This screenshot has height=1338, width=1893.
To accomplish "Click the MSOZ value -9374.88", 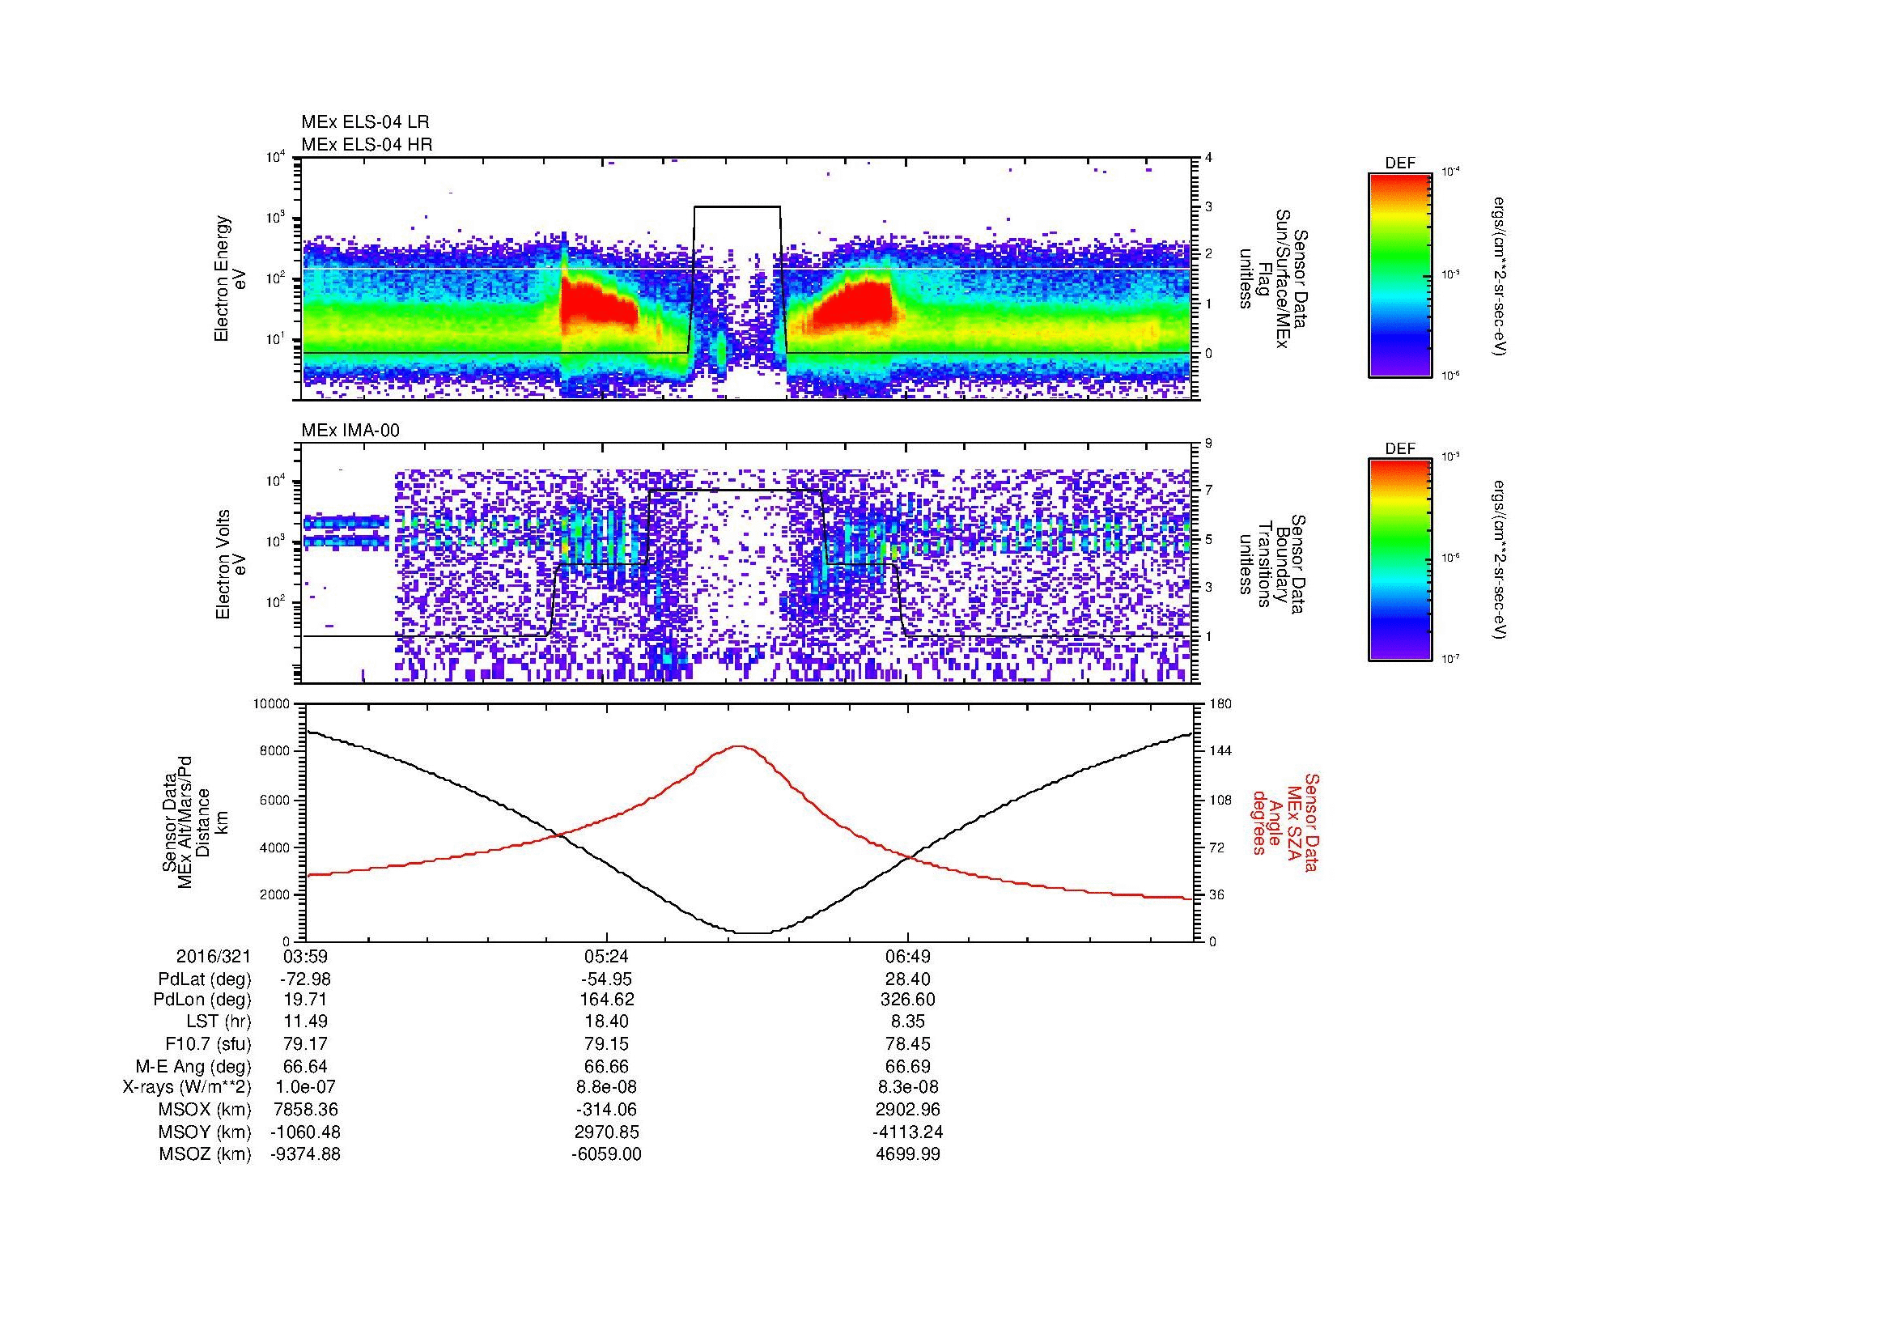I will (305, 1154).
